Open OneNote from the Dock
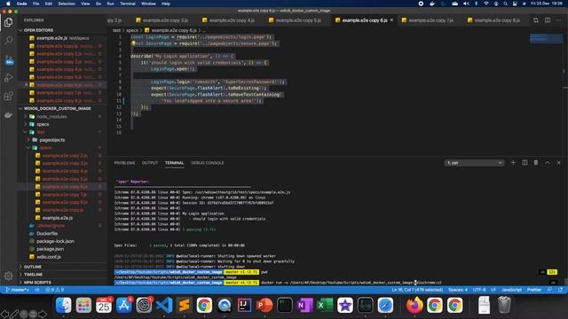The width and height of the screenshot is (568, 319). pos(304,305)
